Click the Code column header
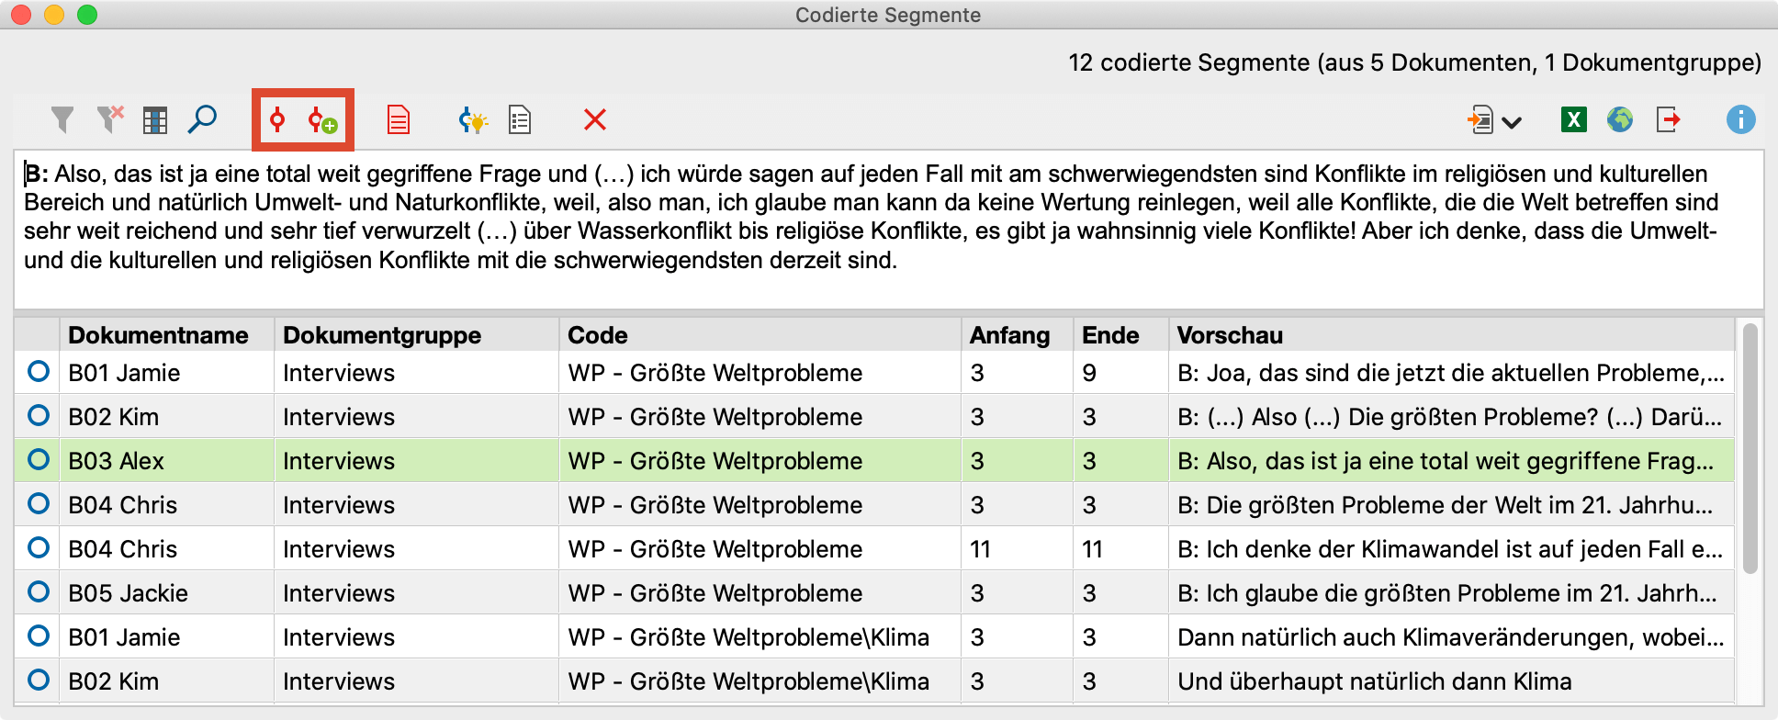Image resolution: width=1778 pixels, height=720 pixels. tap(593, 334)
